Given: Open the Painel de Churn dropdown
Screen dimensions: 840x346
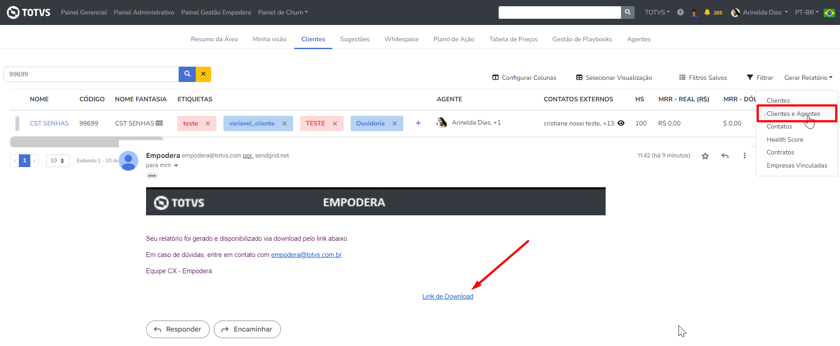Looking at the screenshot, I should [283, 12].
